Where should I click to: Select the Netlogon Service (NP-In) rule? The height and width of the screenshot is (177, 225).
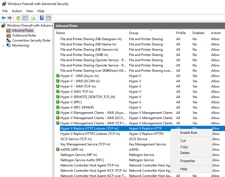(79, 155)
